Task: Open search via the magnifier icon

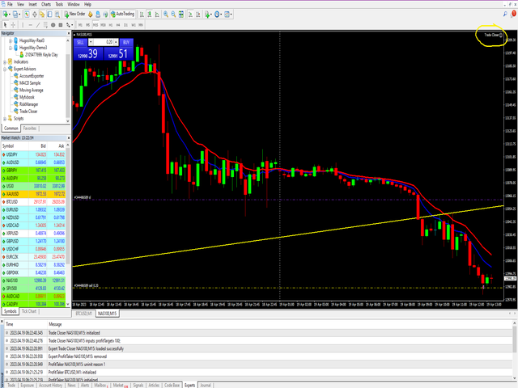Action: (505, 14)
